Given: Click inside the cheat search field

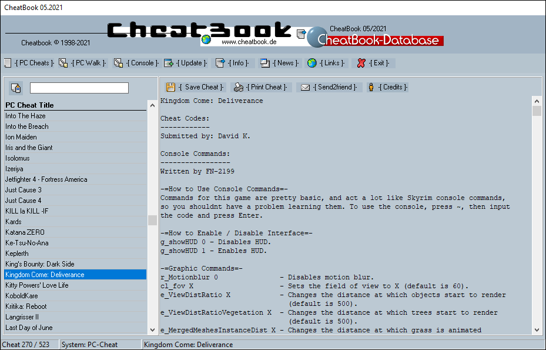Looking at the screenshot, I should pos(79,87).
